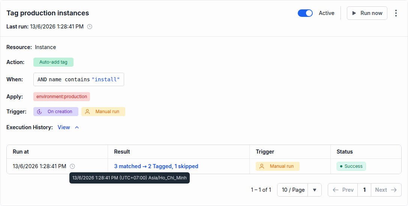This screenshot has width=408, height=206.
Task: Click the On creation trigger badge
Action: (x=55, y=112)
